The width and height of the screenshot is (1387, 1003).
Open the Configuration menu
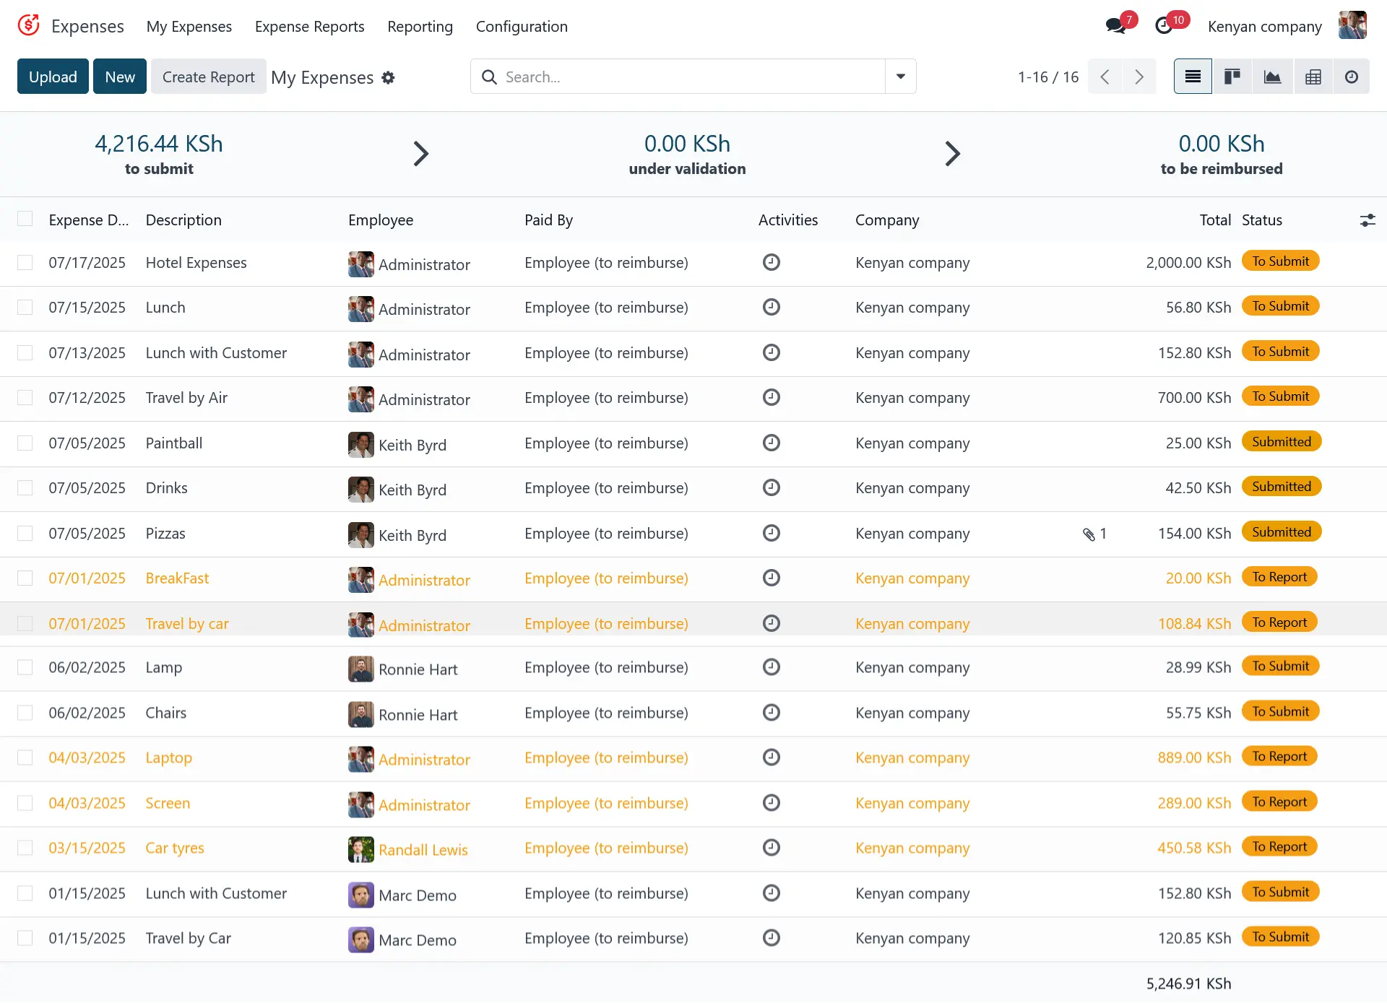tap(521, 27)
